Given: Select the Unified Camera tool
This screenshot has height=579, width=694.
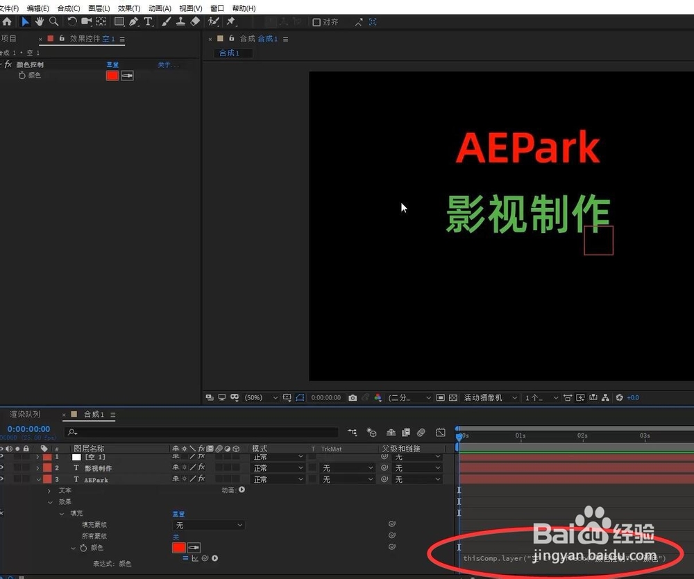Looking at the screenshot, I should [86, 21].
